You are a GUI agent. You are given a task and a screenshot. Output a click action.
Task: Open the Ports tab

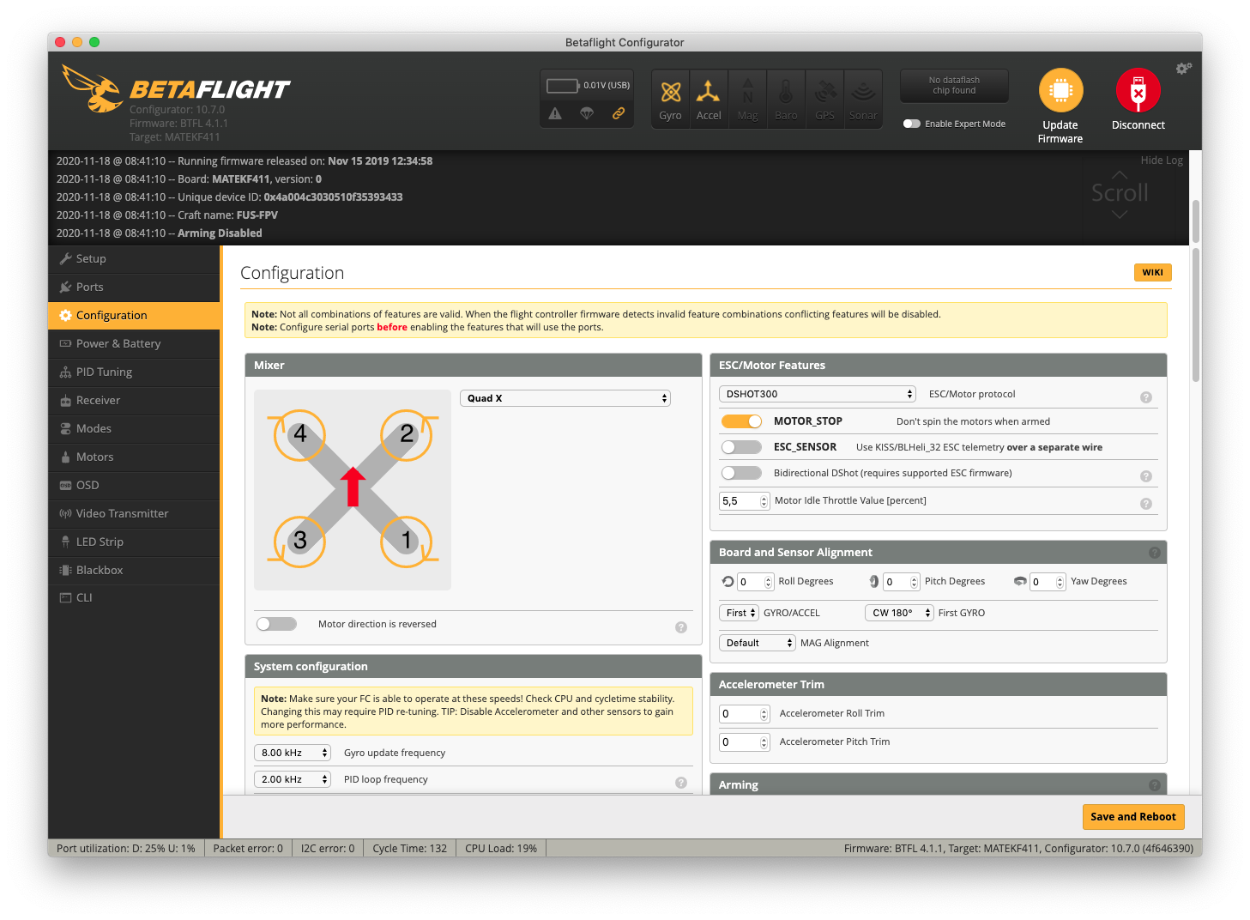point(134,287)
